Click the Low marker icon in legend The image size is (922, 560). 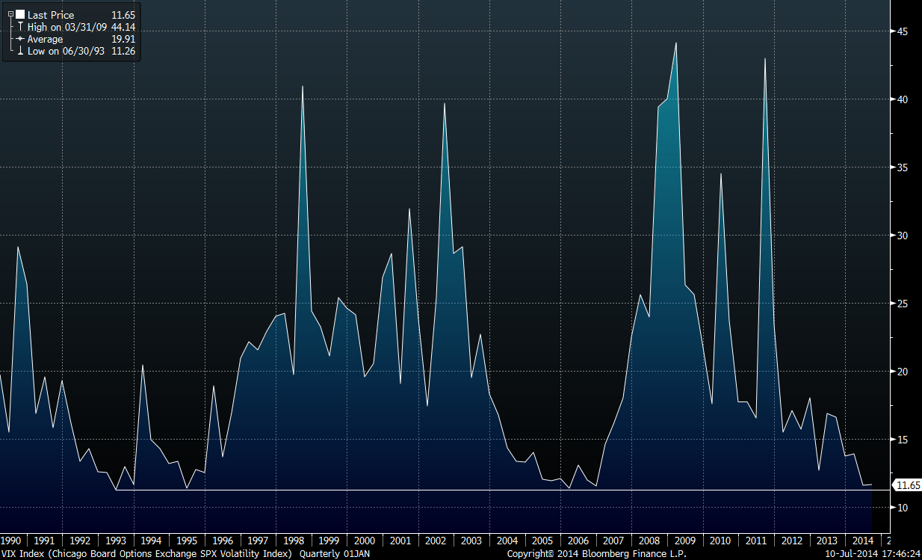coord(20,51)
